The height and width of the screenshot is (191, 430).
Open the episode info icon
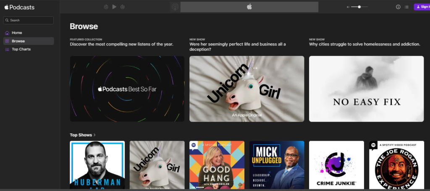[398, 7]
